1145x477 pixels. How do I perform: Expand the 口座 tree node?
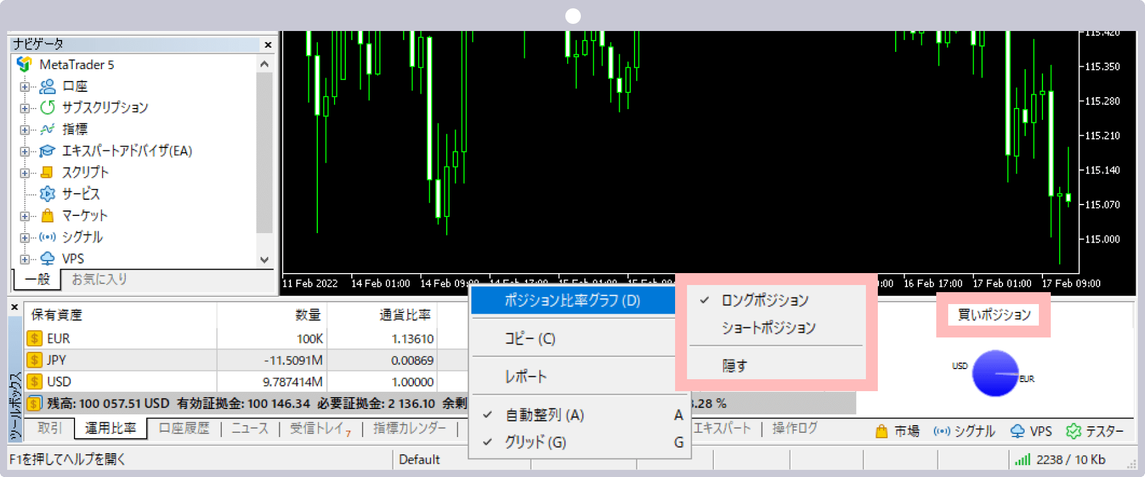pyautogui.click(x=24, y=87)
